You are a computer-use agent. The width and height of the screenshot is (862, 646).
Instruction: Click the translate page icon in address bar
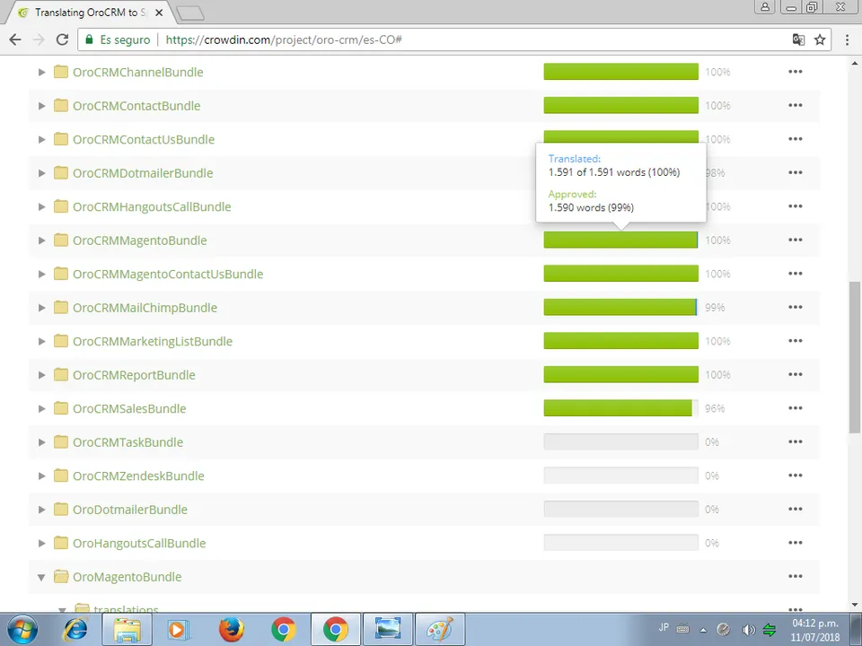pyautogui.click(x=798, y=39)
